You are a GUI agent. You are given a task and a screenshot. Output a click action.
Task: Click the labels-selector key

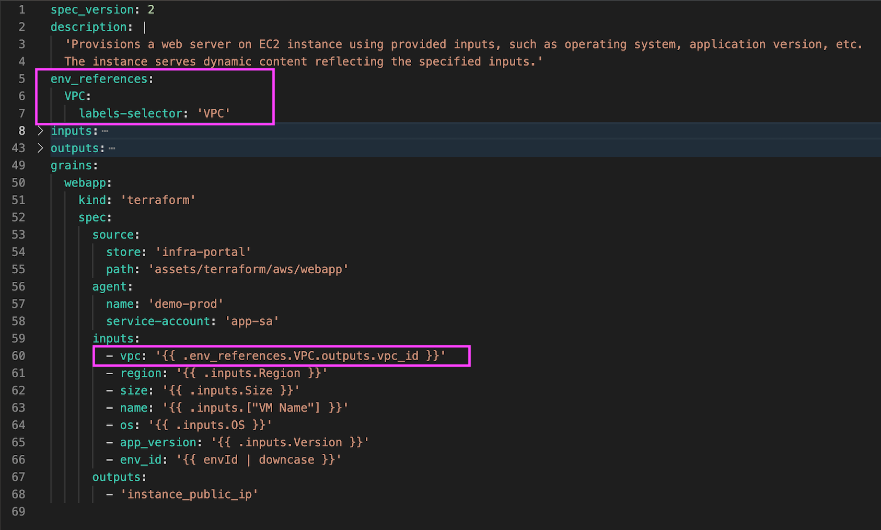[x=130, y=113]
